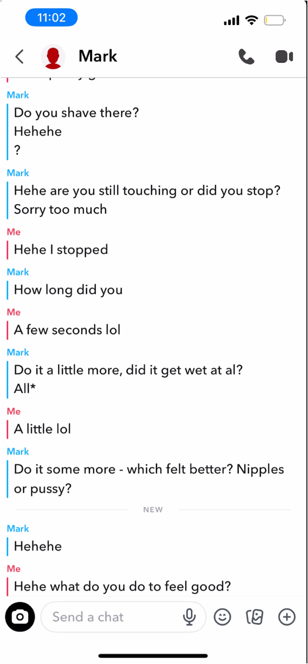Tap the blue 11:02 time pill
The image size is (308, 664).
pos(51,17)
